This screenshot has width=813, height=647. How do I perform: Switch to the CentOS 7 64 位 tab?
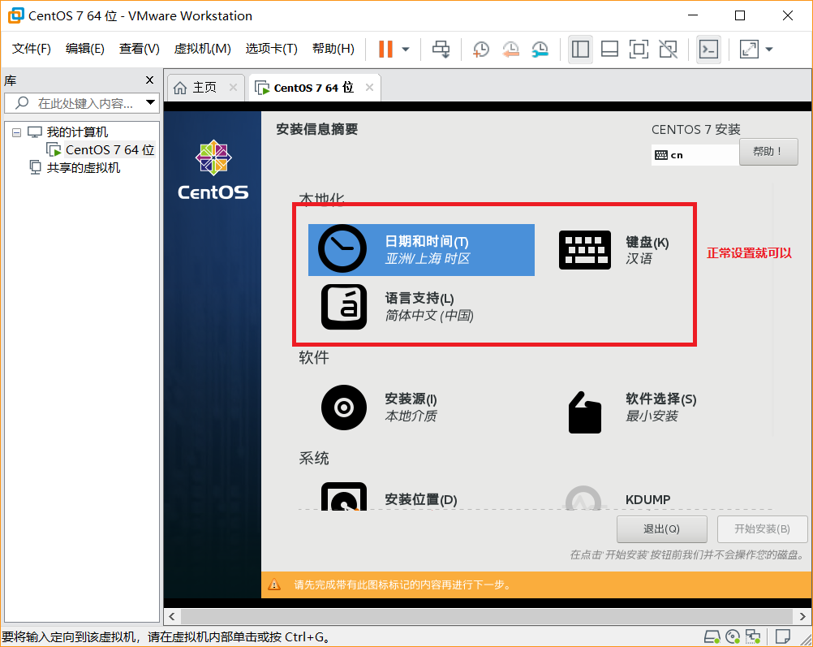[313, 88]
